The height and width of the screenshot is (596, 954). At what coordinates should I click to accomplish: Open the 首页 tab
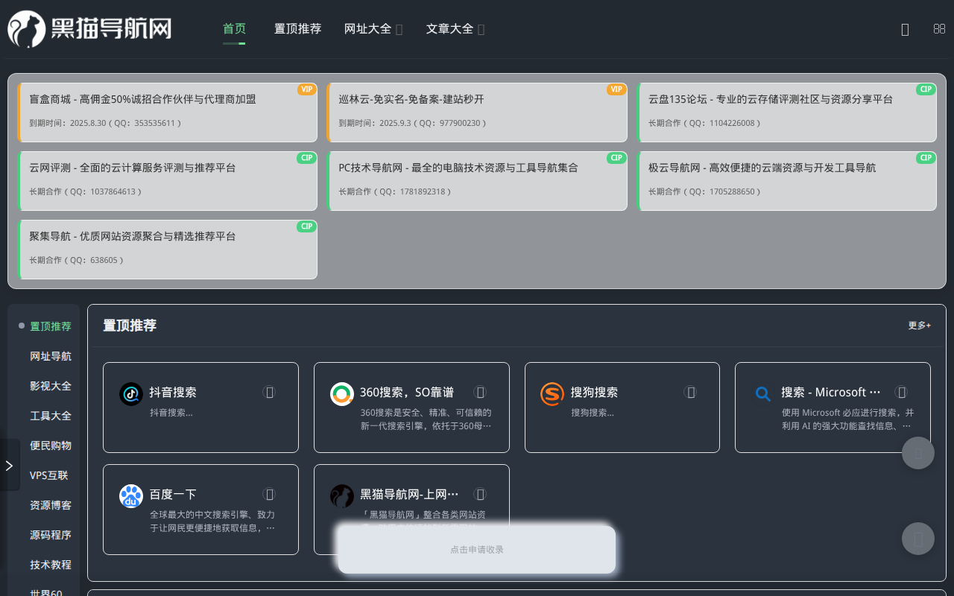234,29
